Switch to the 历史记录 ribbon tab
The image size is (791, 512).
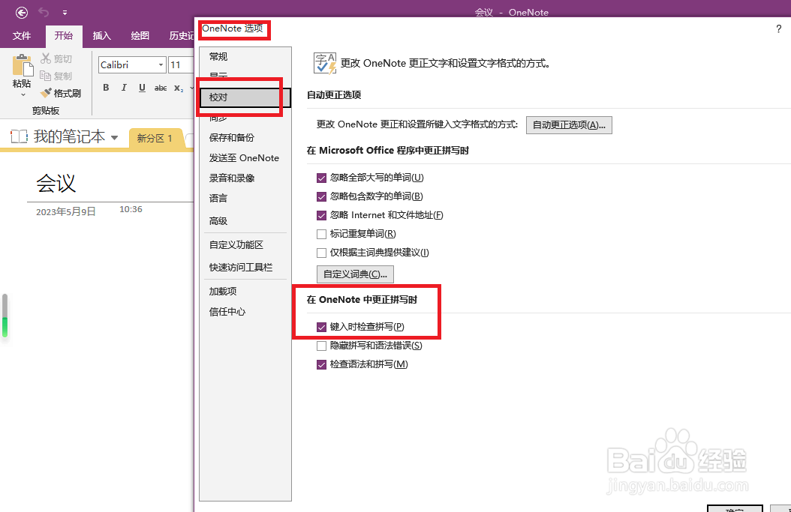pos(181,36)
